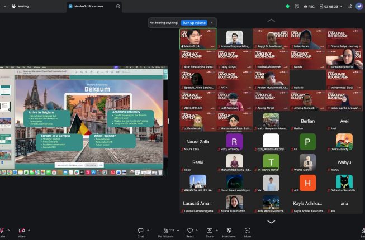The width and height of the screenshot is (365, 240).
Task: Expand the Video options caret
Action: (x=29, y=231)
